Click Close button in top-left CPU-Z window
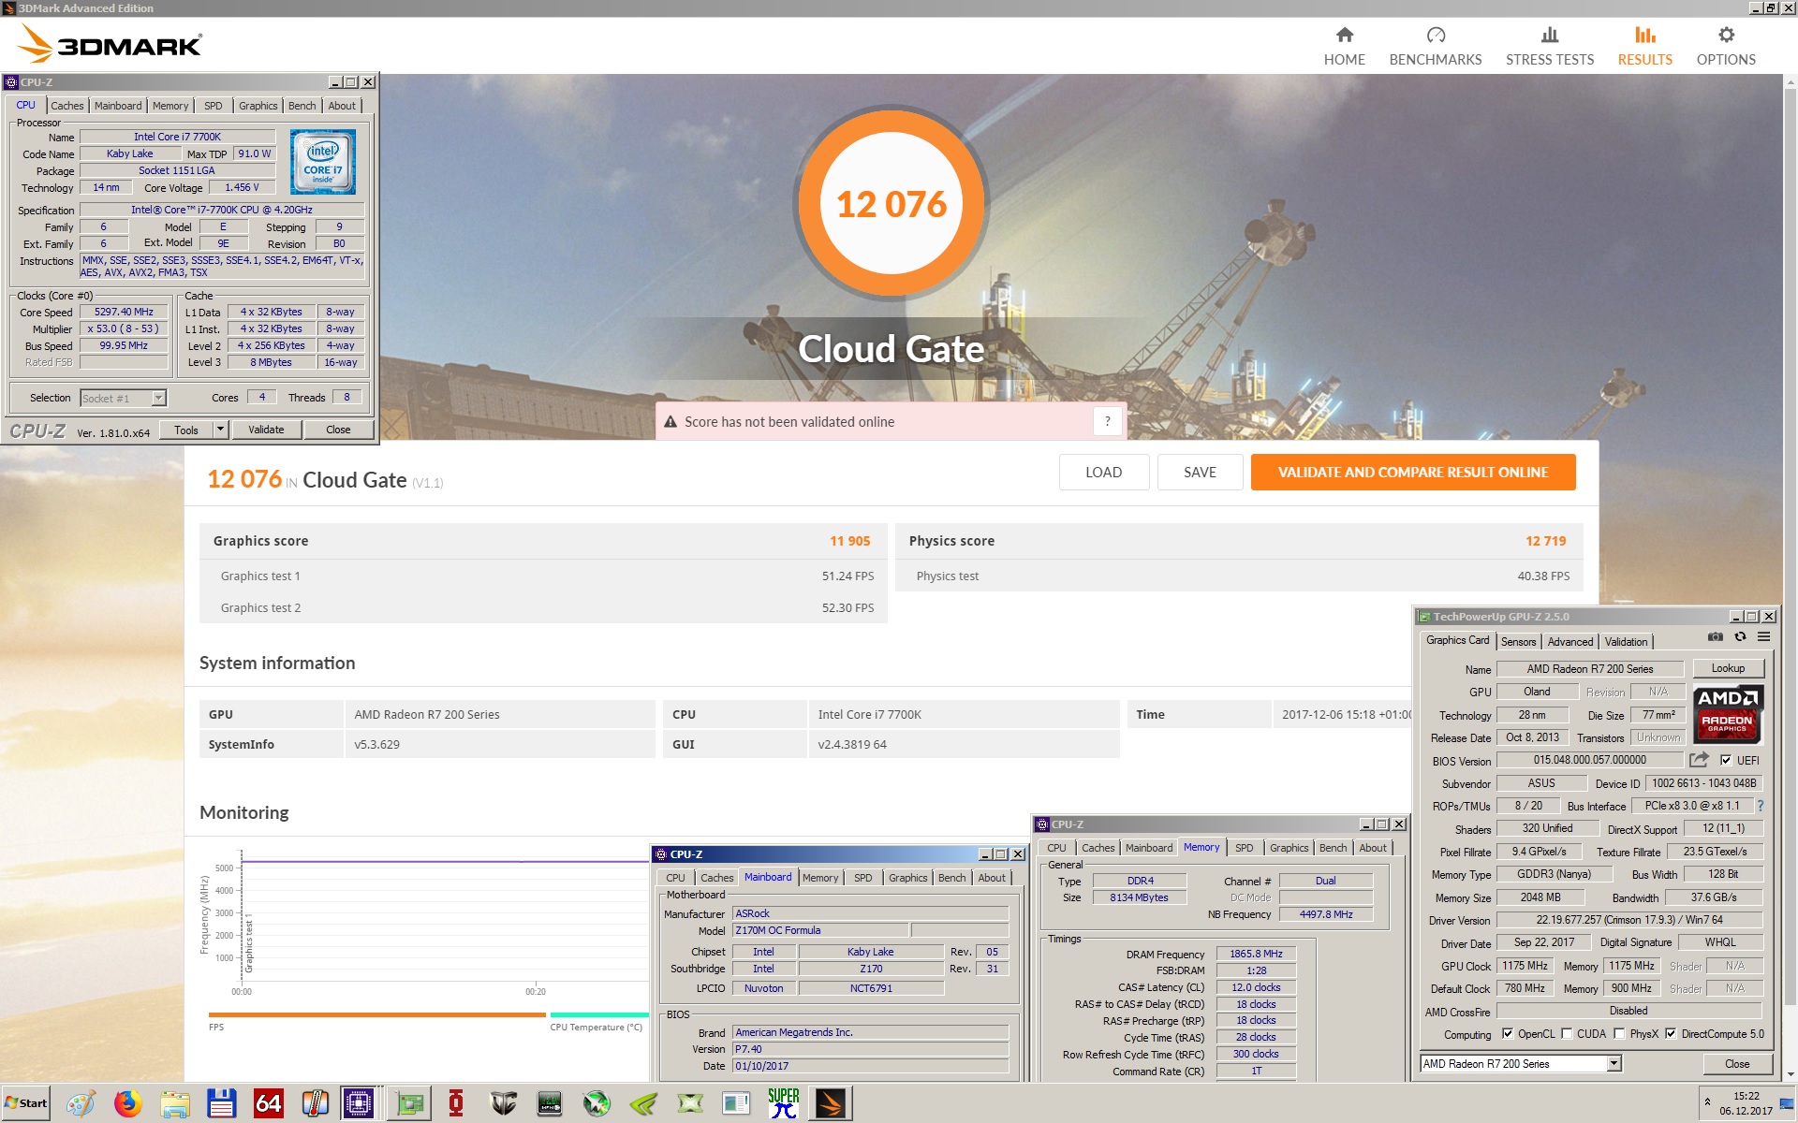The height and width of the screenshot is (1123, 1798). click(x=338, y=430)
